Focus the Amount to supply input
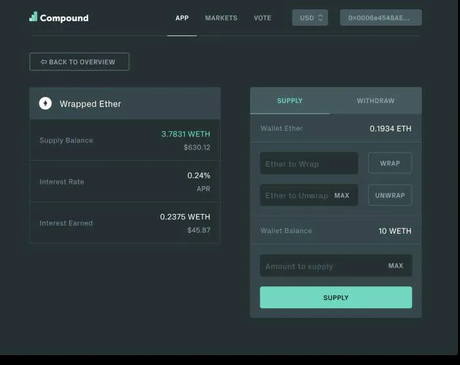This screenshot has width=460, height=365. click(336, 266)
